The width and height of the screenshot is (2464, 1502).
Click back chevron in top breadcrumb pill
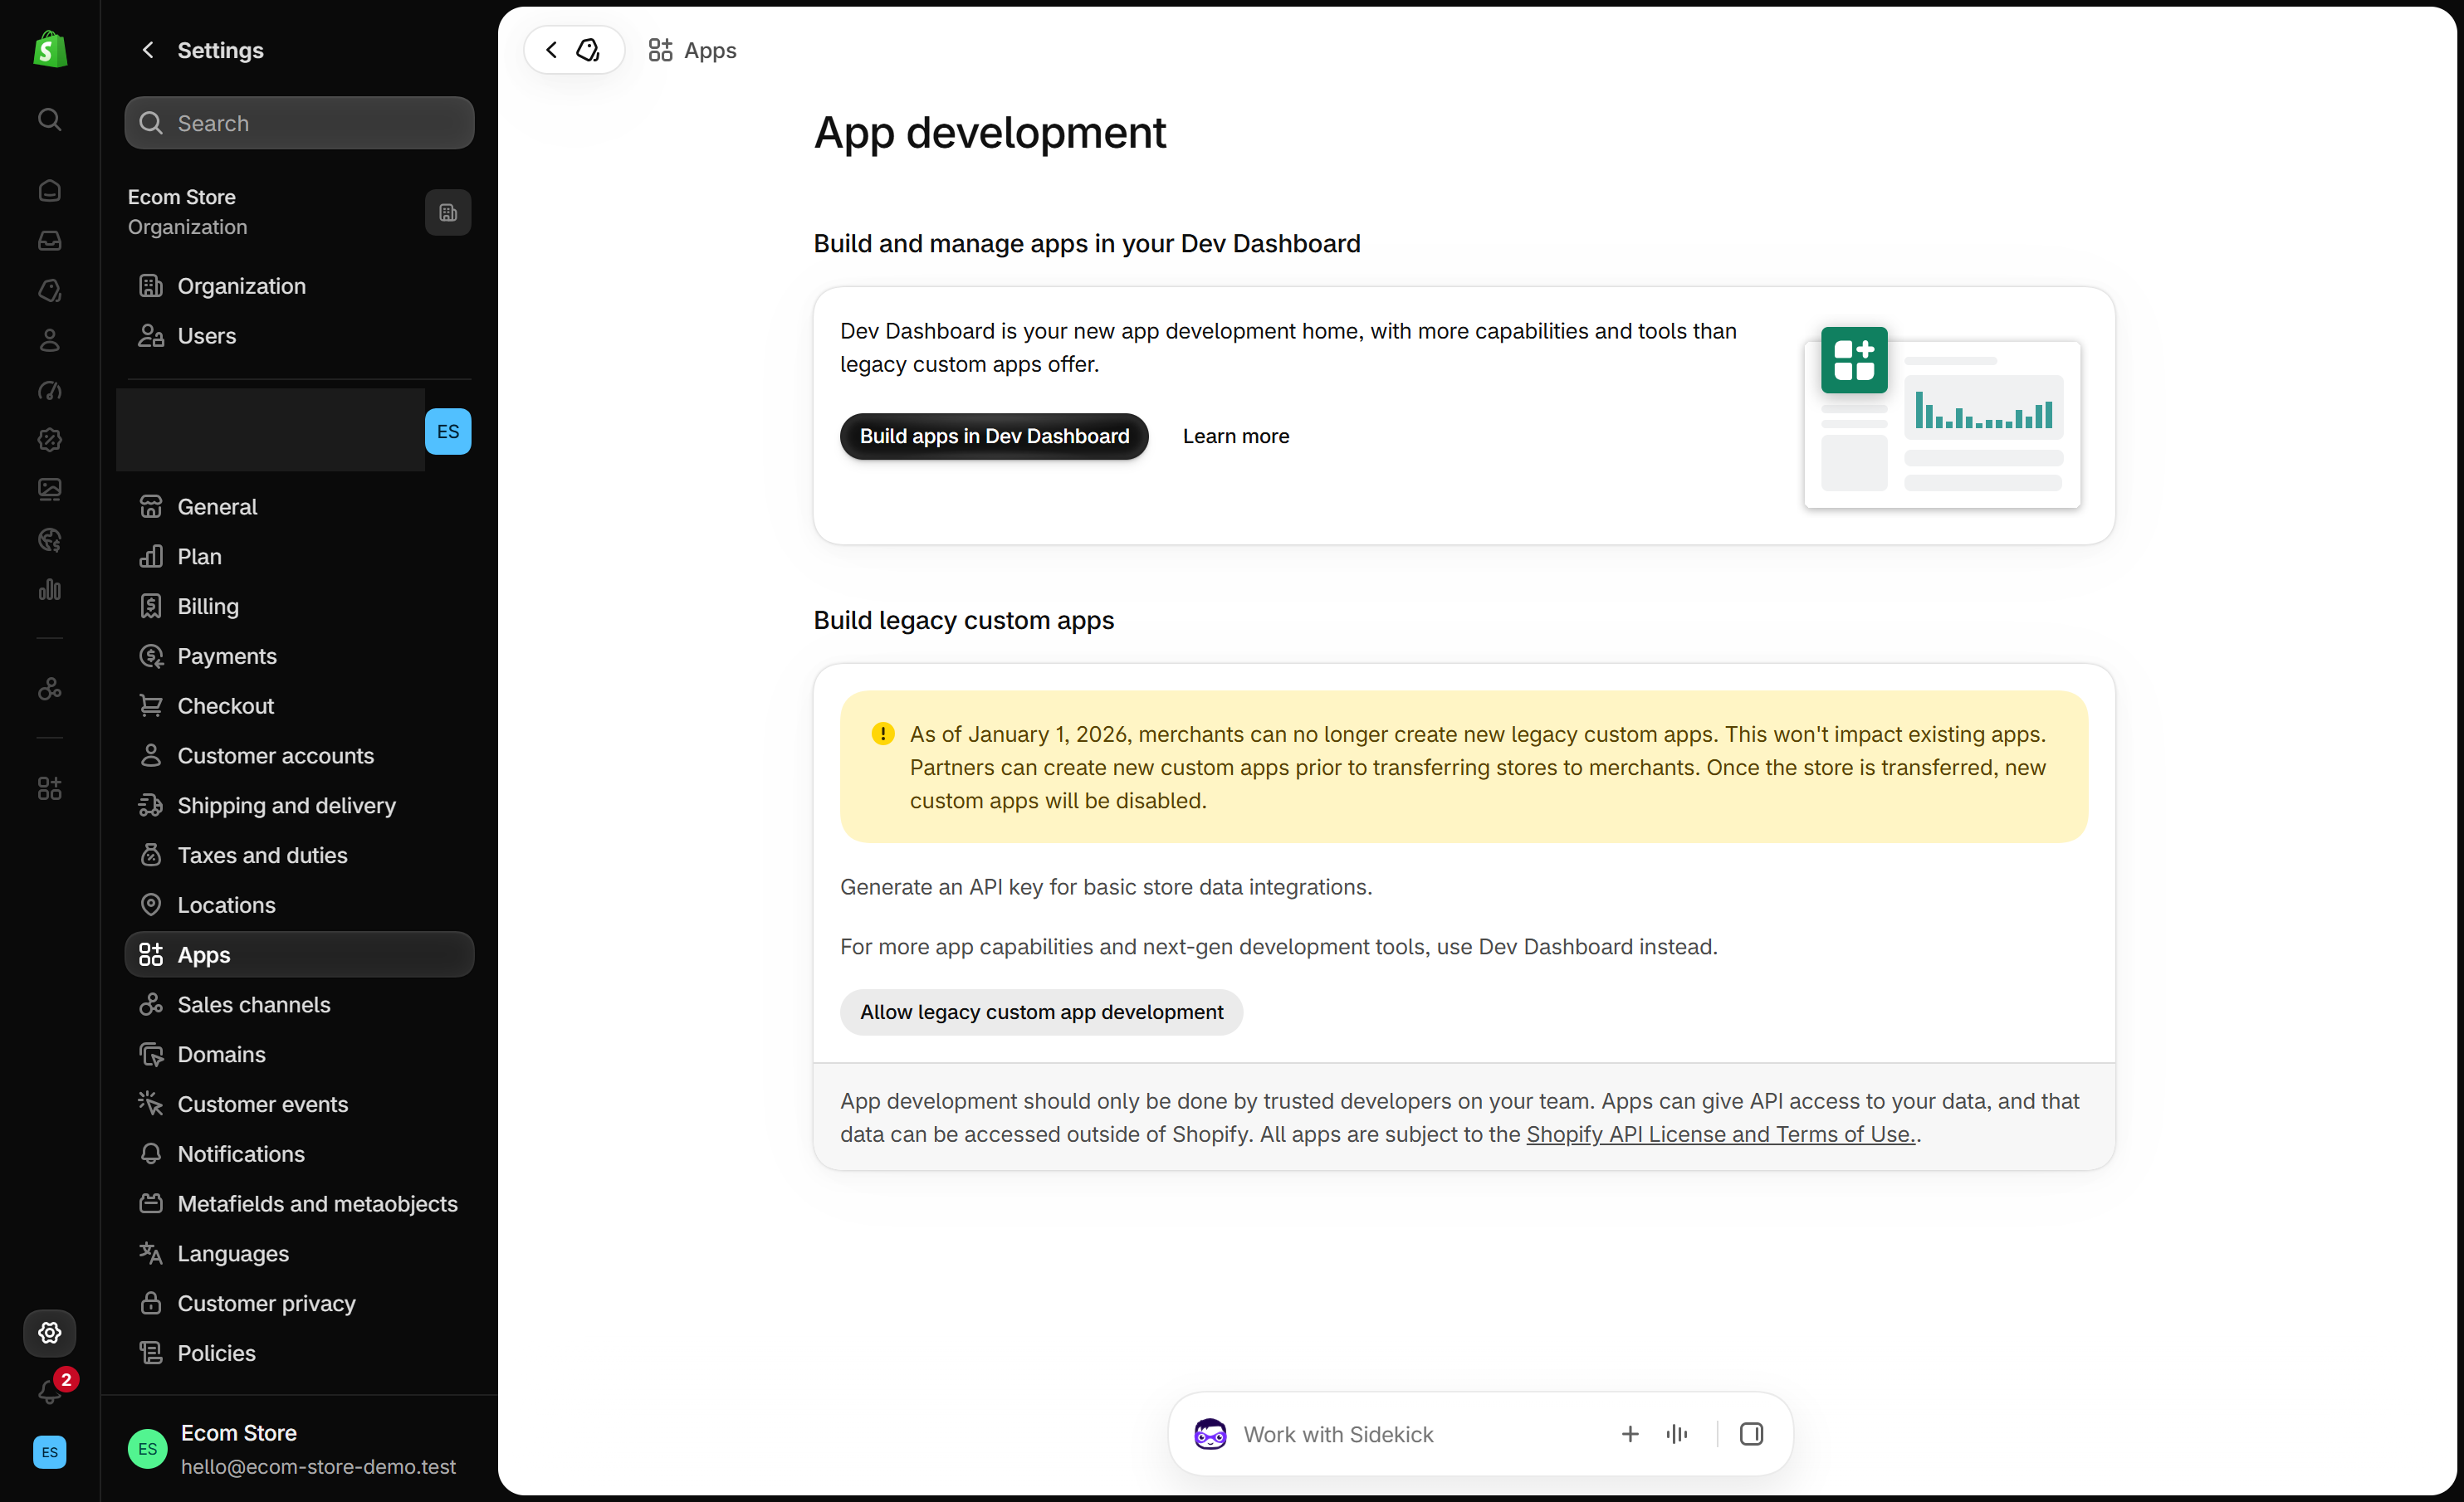(x=552, y=50)
